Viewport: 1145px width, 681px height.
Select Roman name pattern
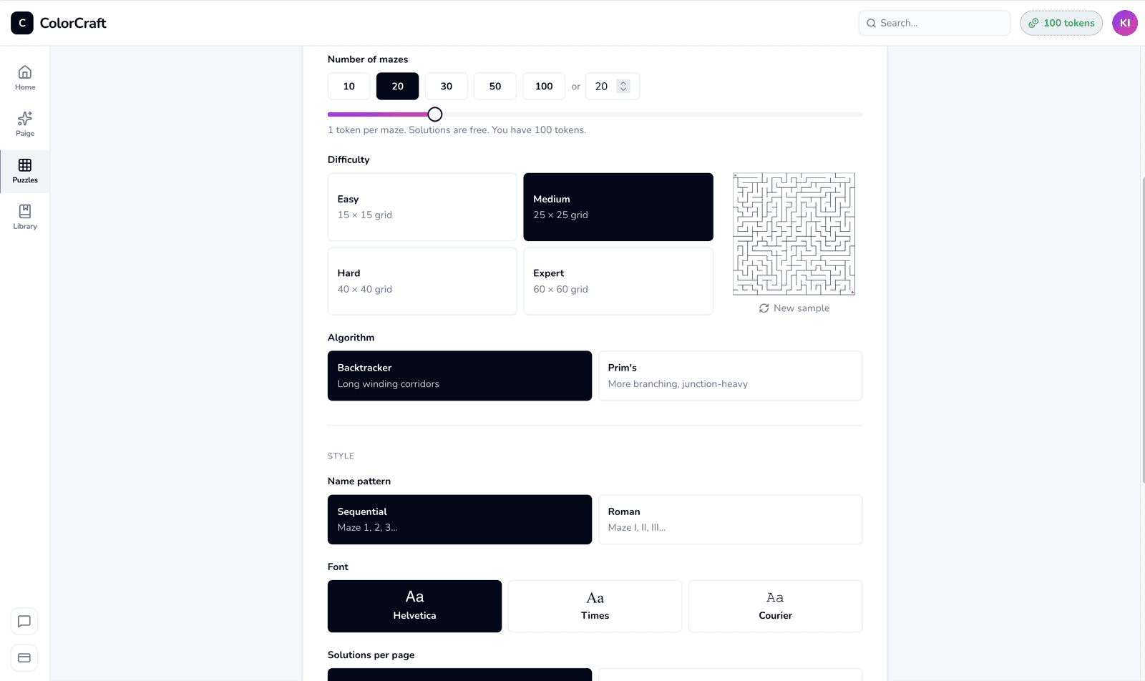point(730,519)
